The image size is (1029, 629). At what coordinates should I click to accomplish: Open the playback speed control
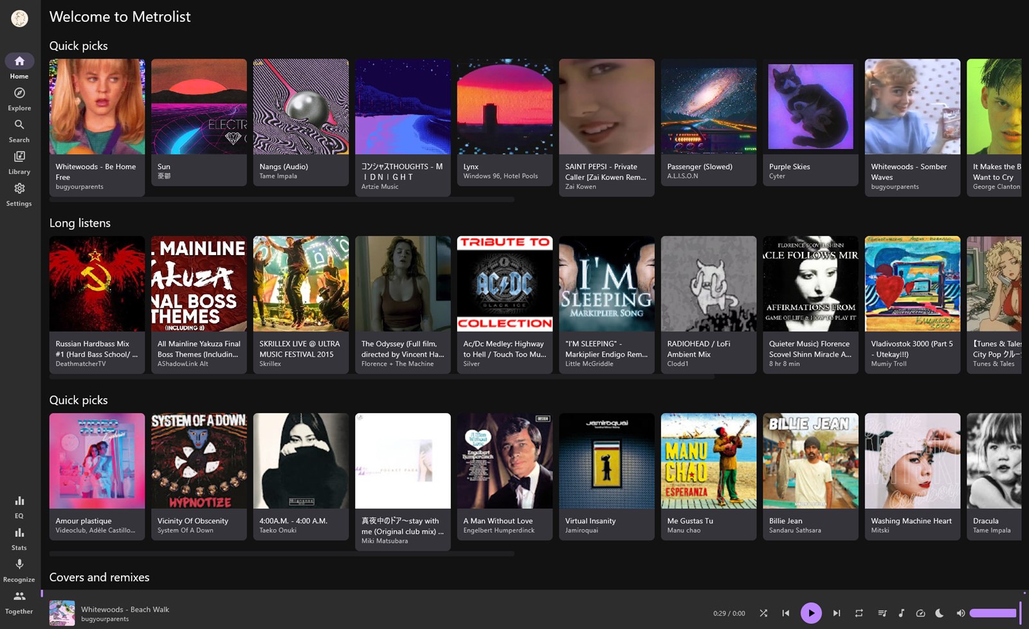(920, 613)
